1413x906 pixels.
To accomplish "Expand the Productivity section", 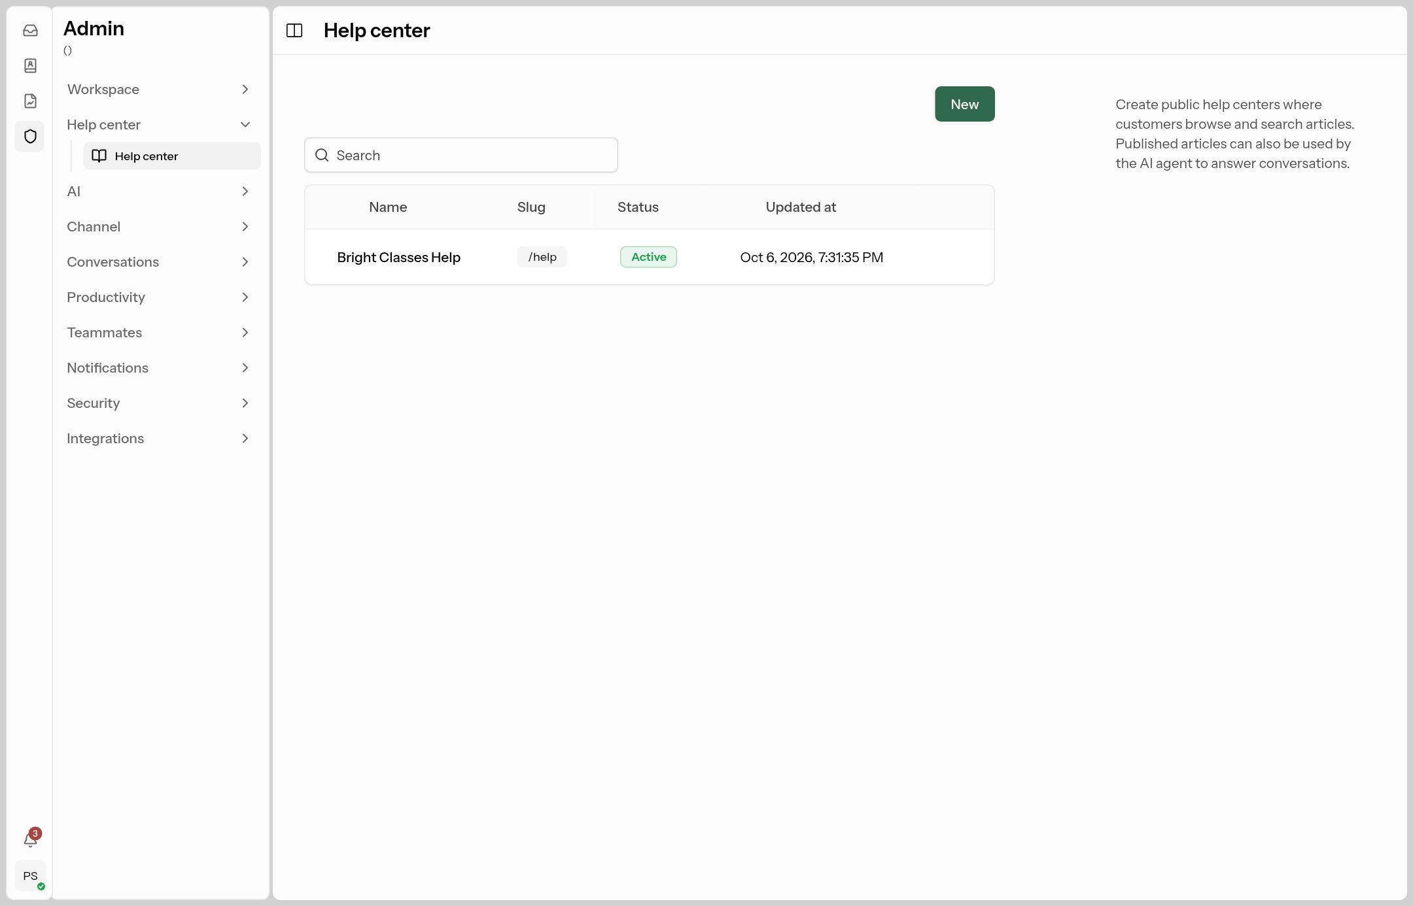I will pyautogui.click(x=158, y=297).
